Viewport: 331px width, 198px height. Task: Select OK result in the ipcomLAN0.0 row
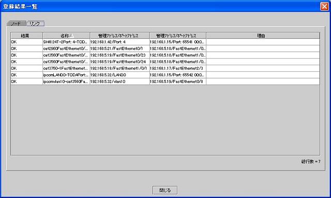[x=26, y=75]
